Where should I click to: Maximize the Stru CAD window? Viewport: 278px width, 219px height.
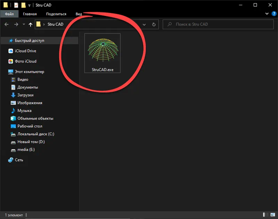(255, 5)
